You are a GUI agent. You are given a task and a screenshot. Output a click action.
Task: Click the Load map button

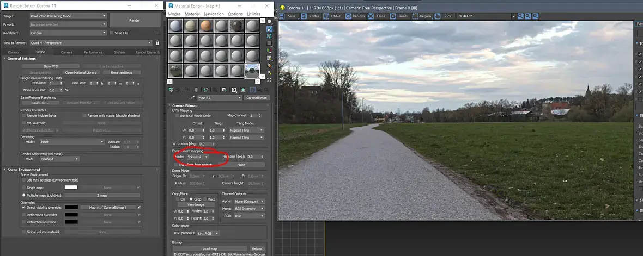coord(210,248)
